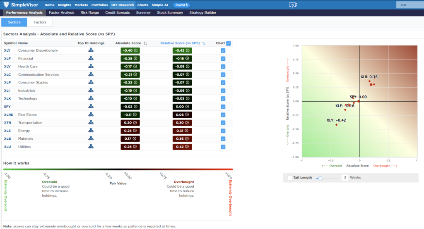Open the Risk Range submenu tab
Screen dimensions: 424x229
[x=90, y=13]
